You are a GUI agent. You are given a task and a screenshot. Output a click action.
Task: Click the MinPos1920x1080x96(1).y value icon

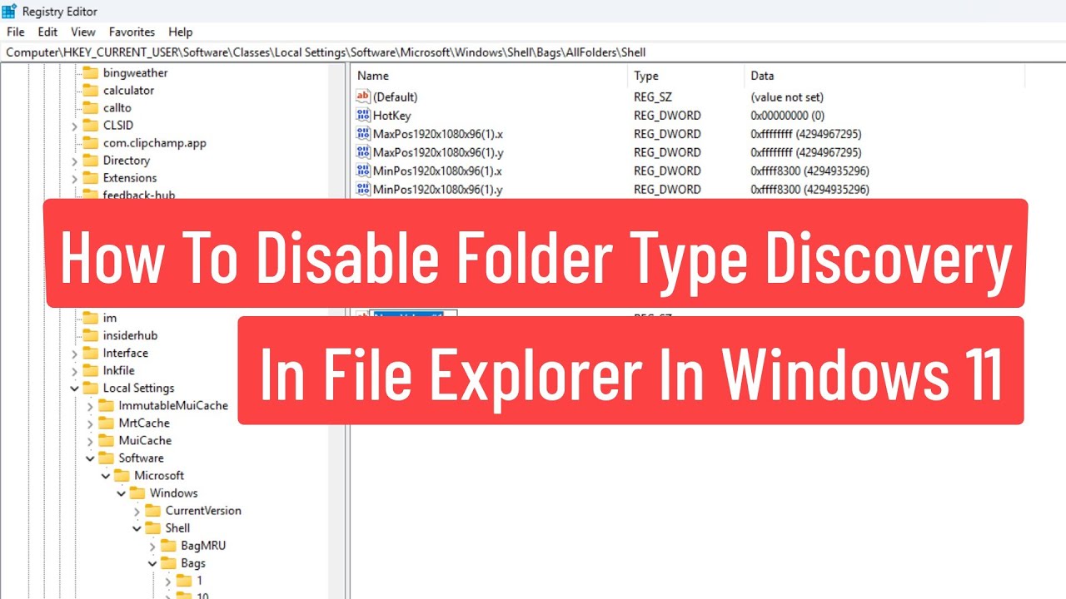click(x=363, y=189)
